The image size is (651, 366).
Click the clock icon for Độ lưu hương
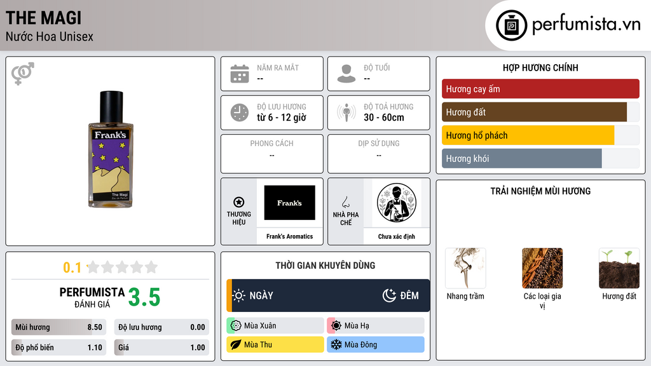tap(240, 112)
